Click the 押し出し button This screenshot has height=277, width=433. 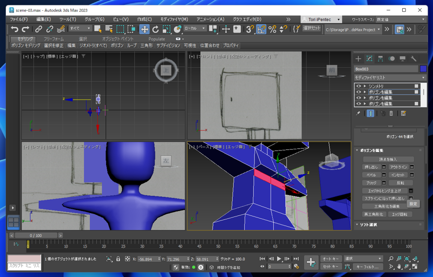(371, 167)
